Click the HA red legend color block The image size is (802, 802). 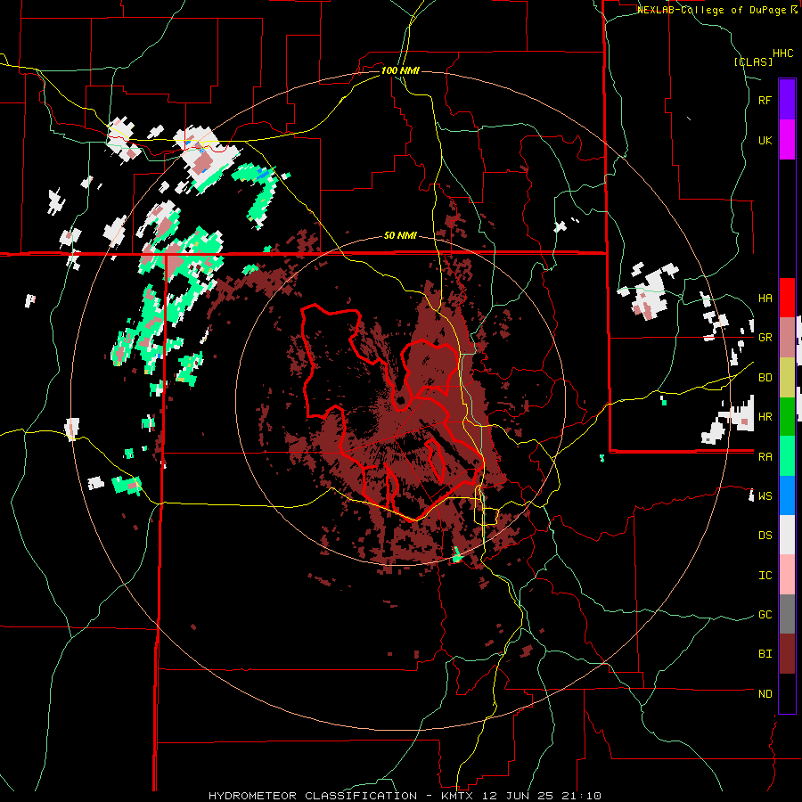click(x=787, y=298)
